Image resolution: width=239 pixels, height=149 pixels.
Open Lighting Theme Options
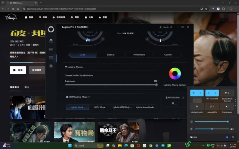(x=175, y=85)
